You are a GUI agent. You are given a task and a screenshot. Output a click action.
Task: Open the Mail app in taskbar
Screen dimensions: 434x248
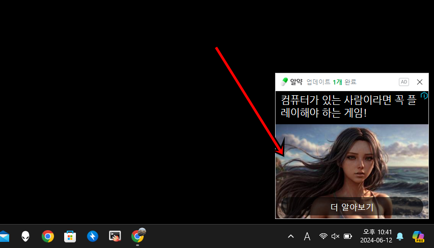[4, 237]
